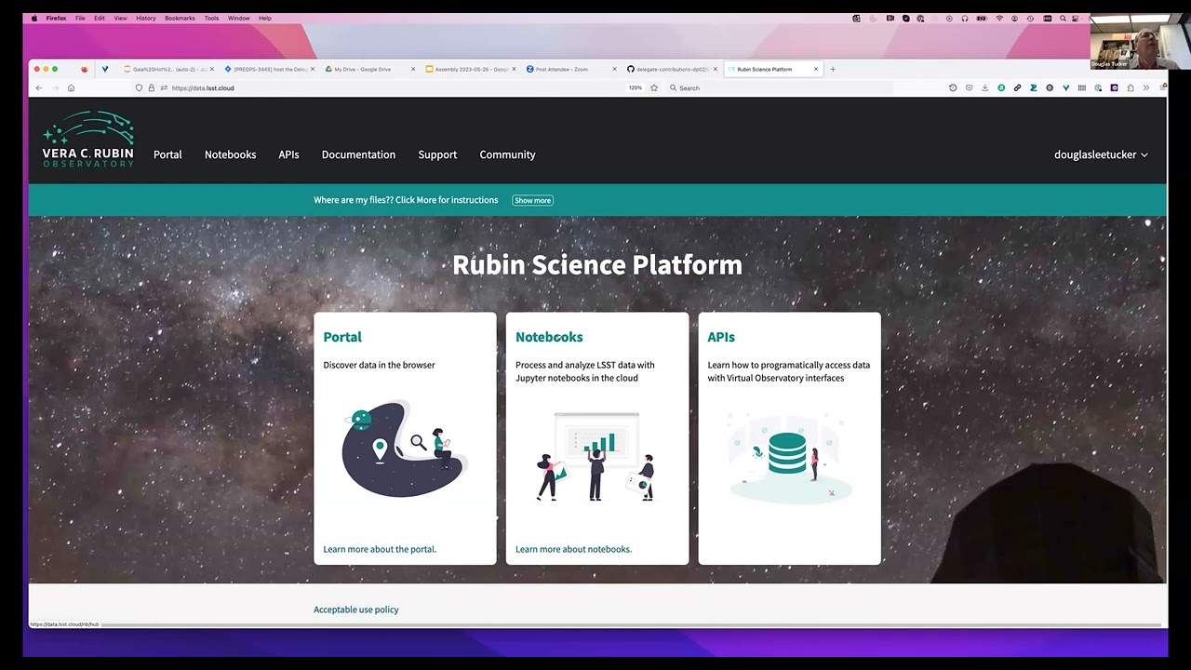The height and width of the screenshot is (670, 1191).
Task: Close the Rubin Science Platform tab
Action: click(x=816, y=69)
